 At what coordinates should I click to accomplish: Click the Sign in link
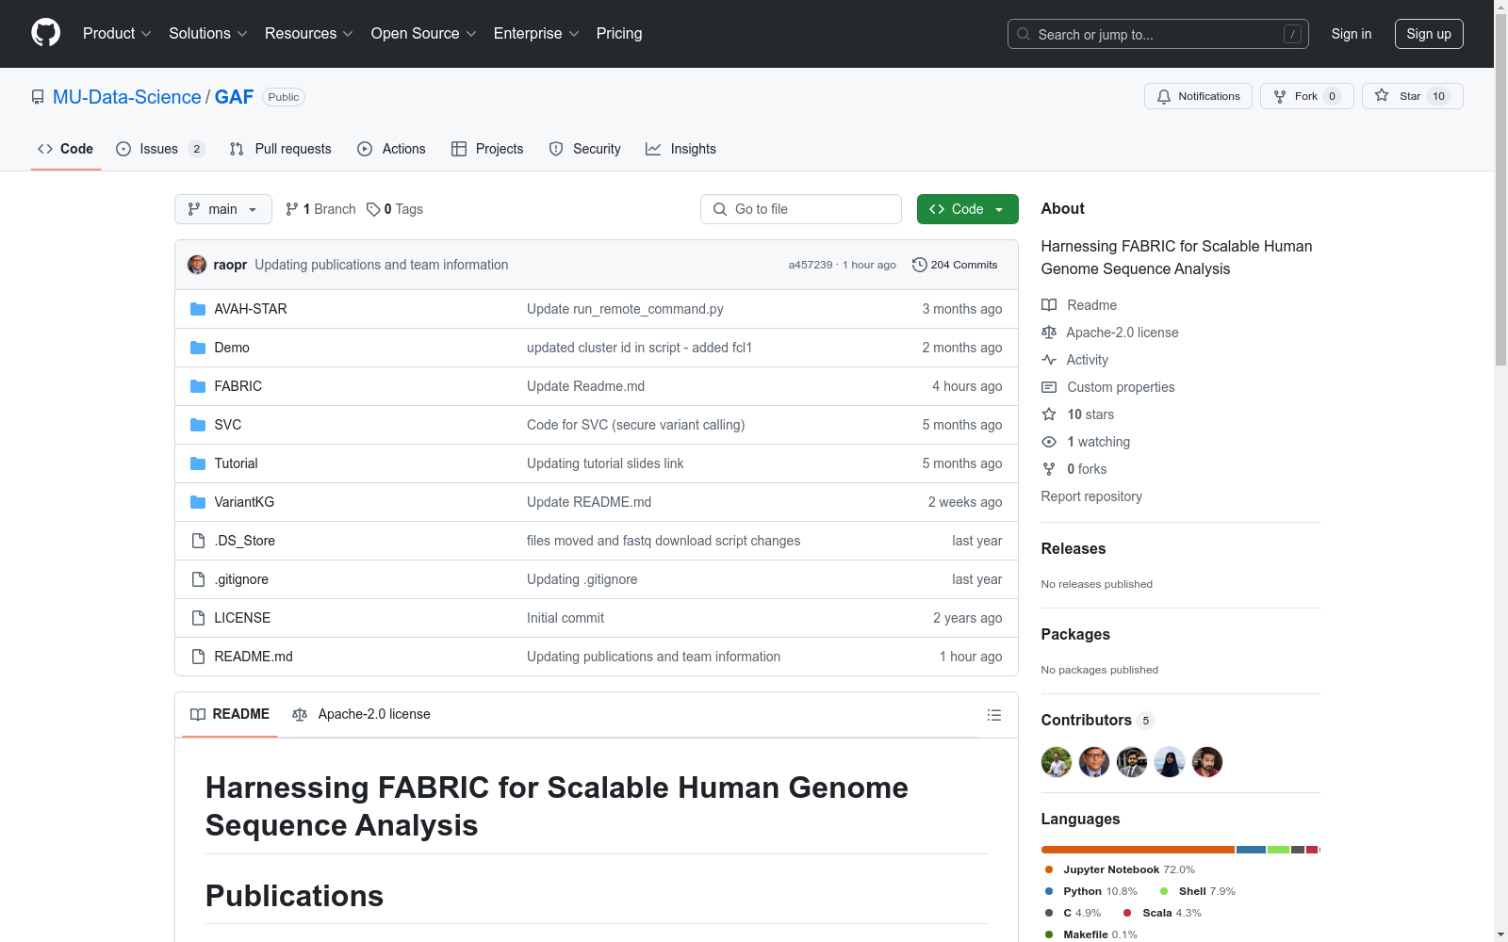(x=1352, y=34)
